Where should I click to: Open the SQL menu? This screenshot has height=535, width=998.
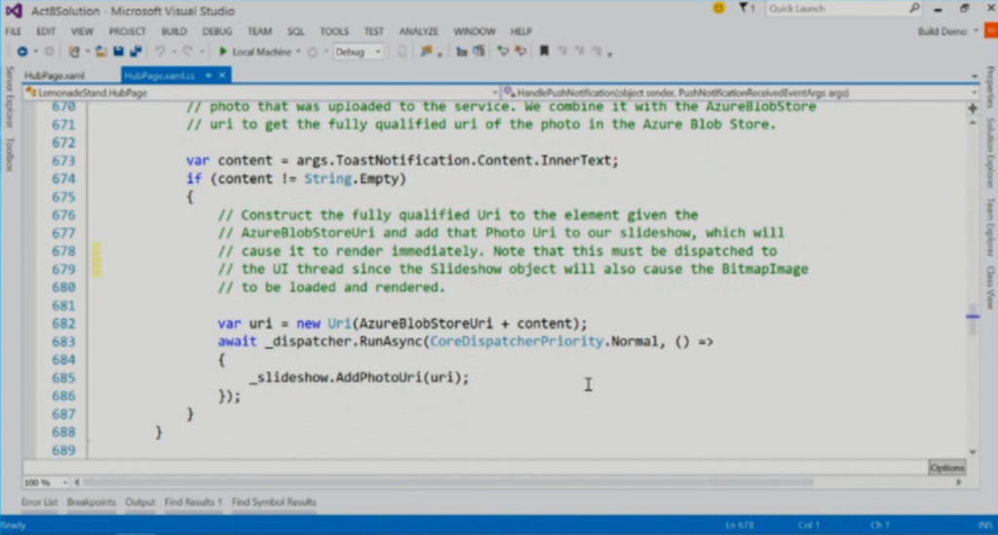[x=296, y=31]
